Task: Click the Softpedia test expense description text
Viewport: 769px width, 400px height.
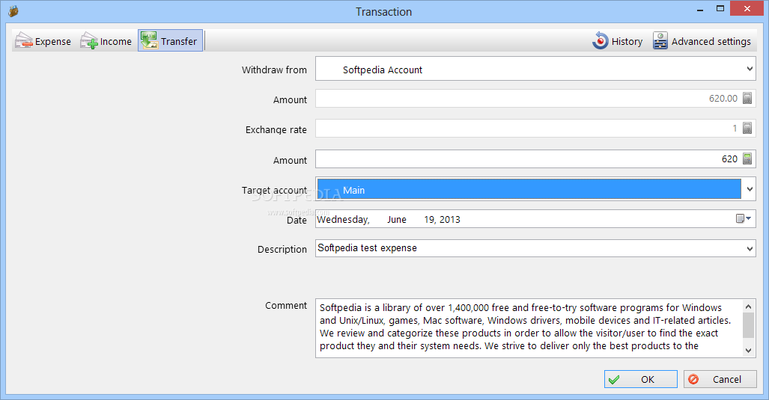Action: click(x=368, y=247)
